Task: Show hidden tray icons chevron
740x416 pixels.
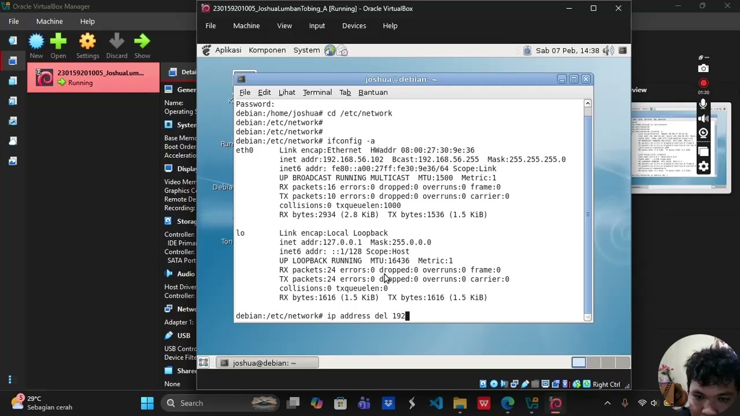Action: (x=608, y=403)
